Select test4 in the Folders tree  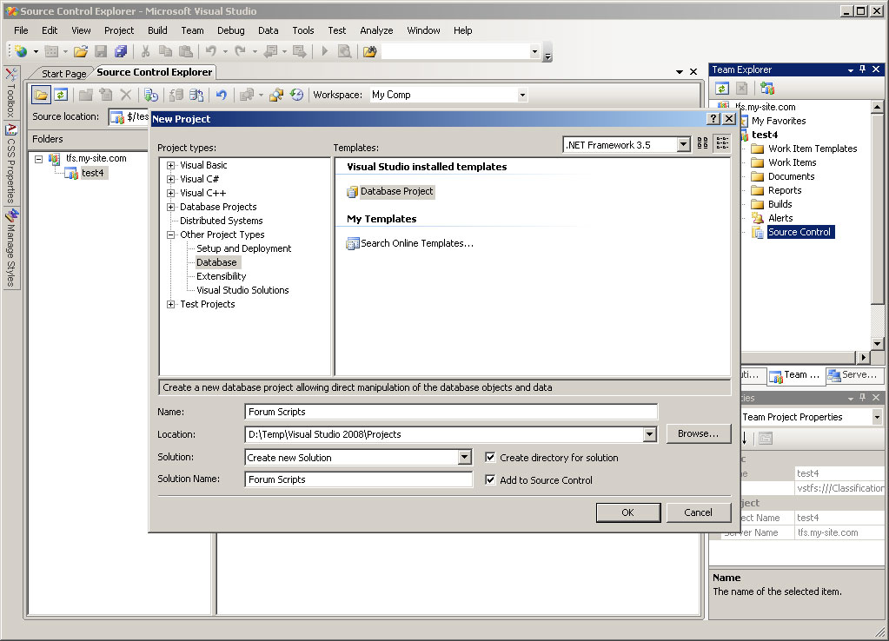point(92,173)
